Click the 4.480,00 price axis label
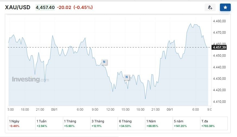 (x=220, y=21)
